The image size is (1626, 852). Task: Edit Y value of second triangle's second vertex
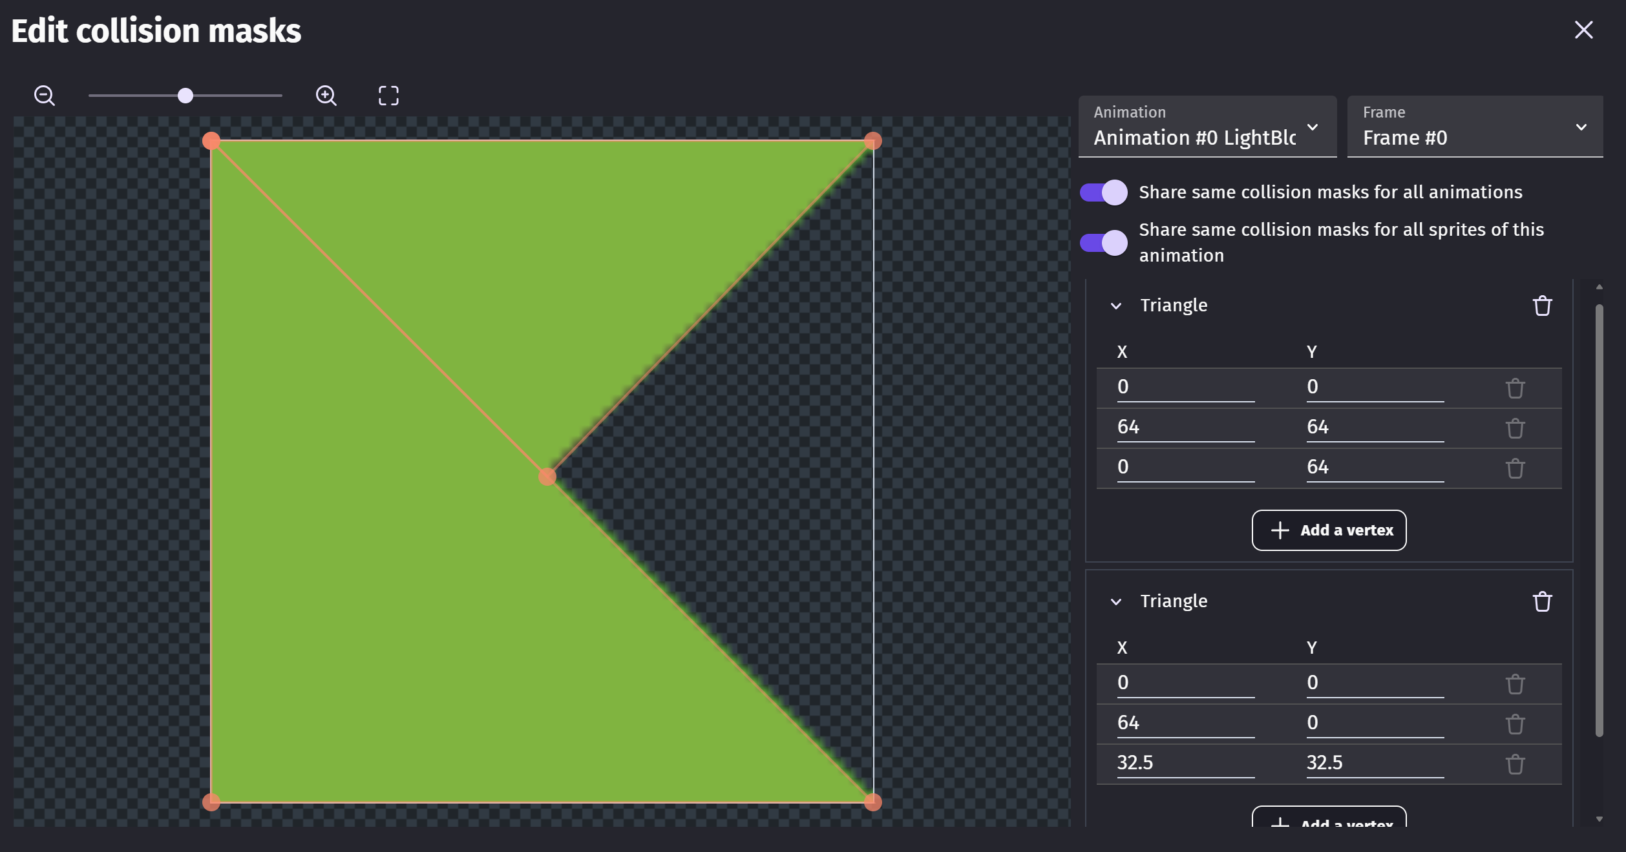pos(1375,723)
